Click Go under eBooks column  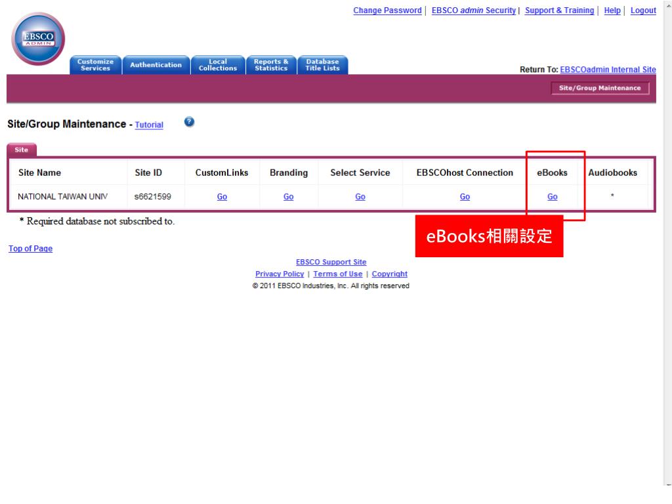(x=553, y=197)
